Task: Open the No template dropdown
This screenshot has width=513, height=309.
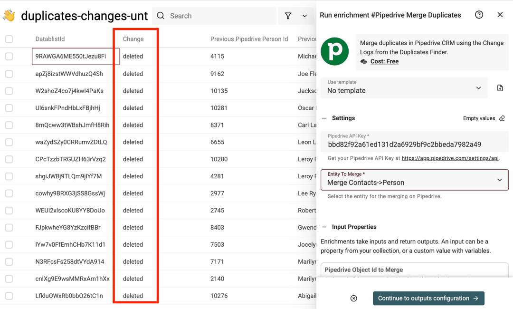Action: pyautogui.click(x=404, y=88)
